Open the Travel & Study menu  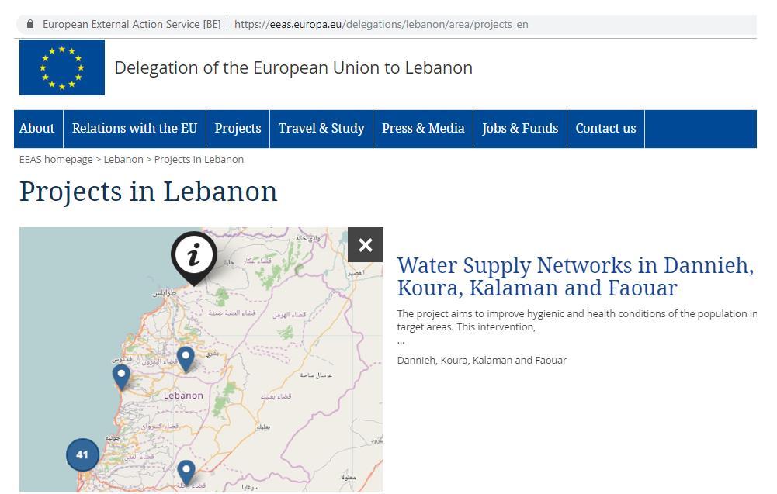pyautogui.click(x=321, y=128)
